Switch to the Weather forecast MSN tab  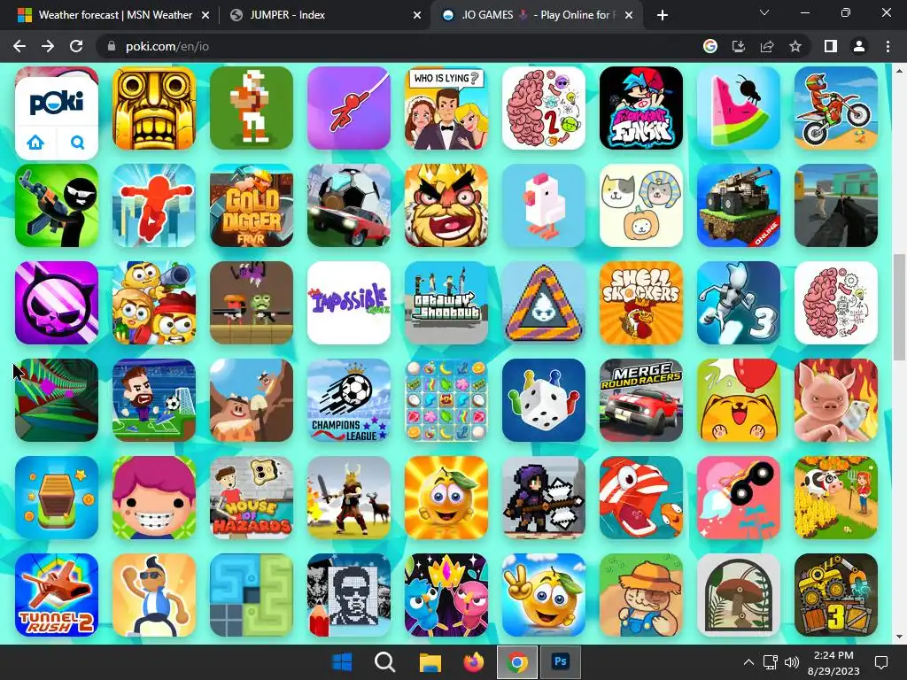112,15
